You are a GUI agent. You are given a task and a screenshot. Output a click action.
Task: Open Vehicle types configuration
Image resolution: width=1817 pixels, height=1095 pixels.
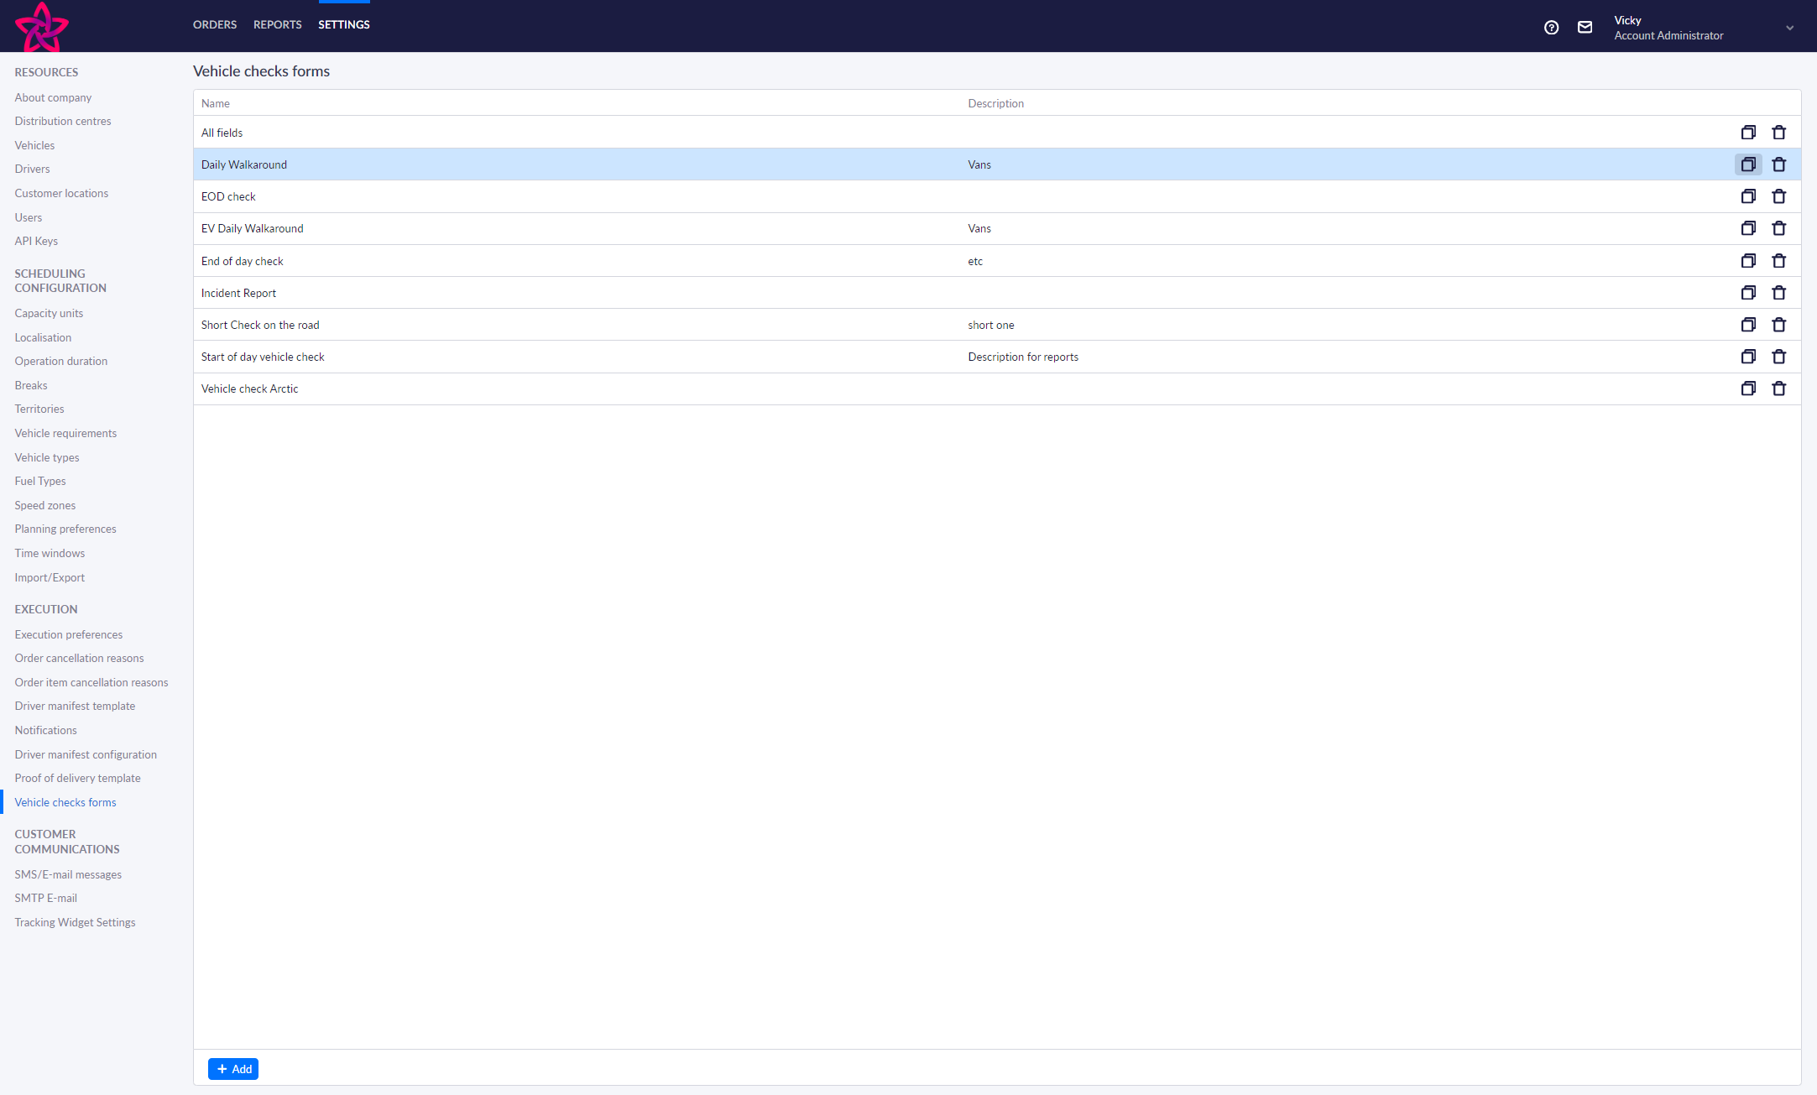(47, 457)
